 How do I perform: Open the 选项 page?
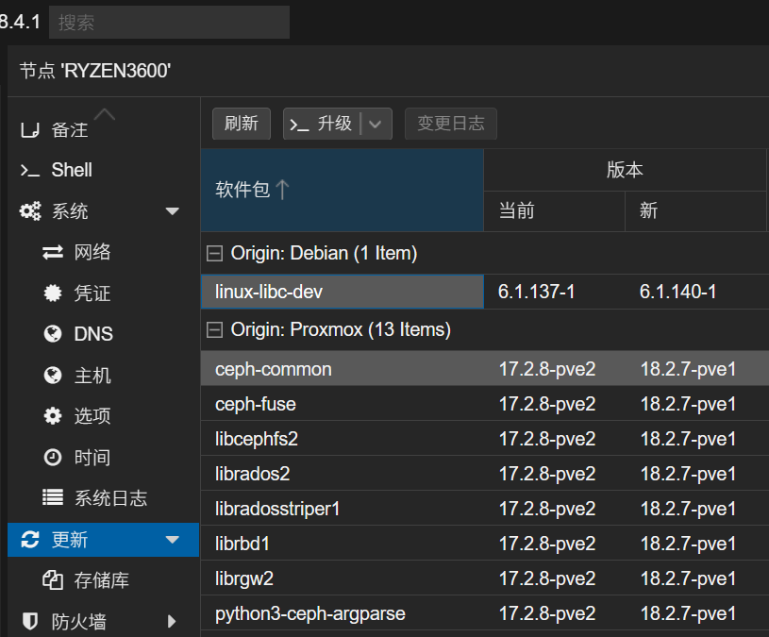104,416
